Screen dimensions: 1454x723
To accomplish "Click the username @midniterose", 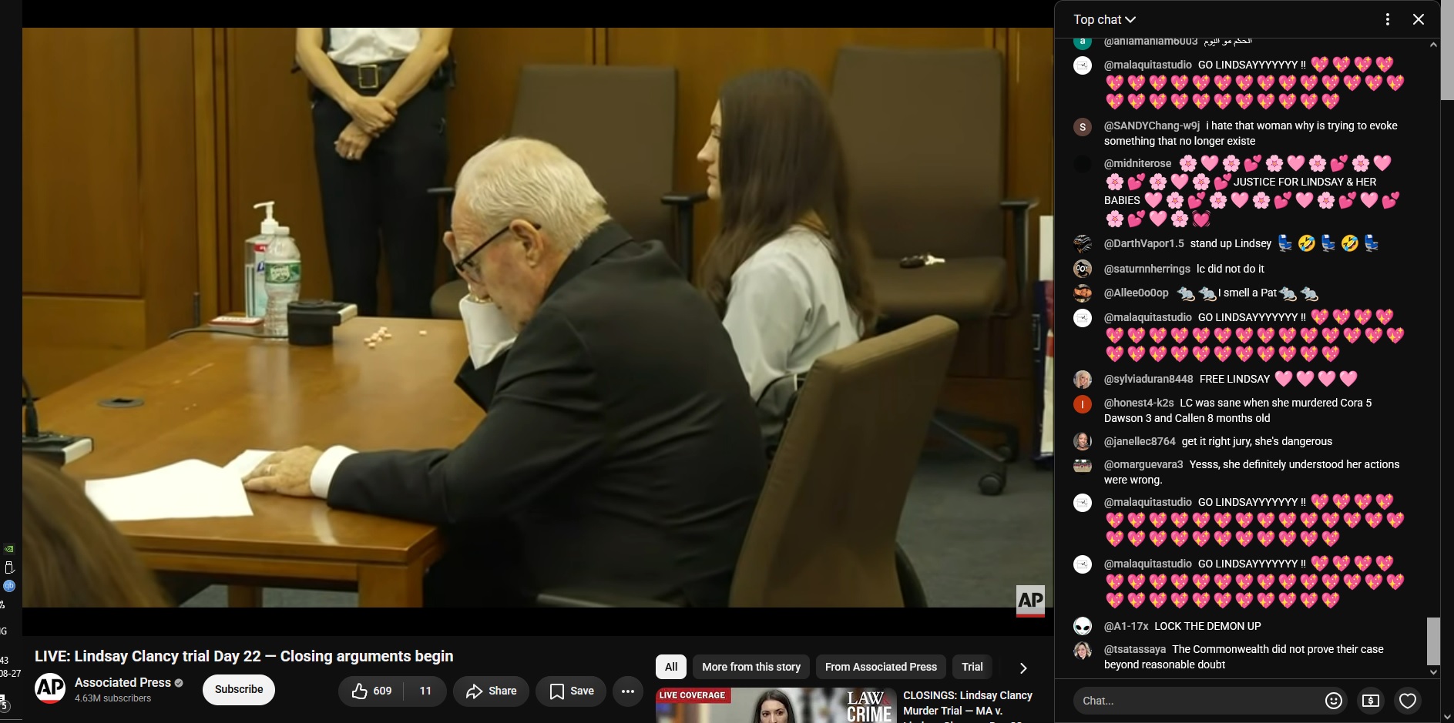I will tap(1137, 163).
